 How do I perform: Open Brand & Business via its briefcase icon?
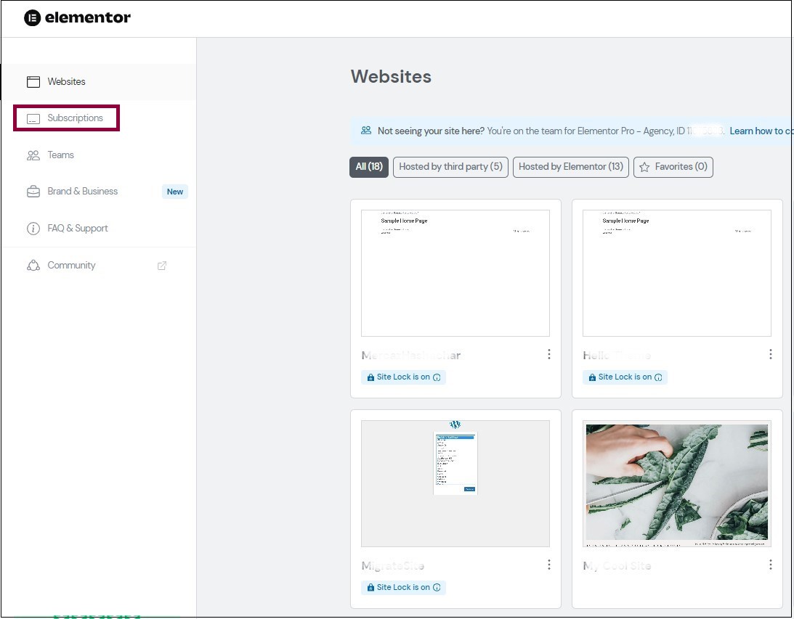point(33,191)
